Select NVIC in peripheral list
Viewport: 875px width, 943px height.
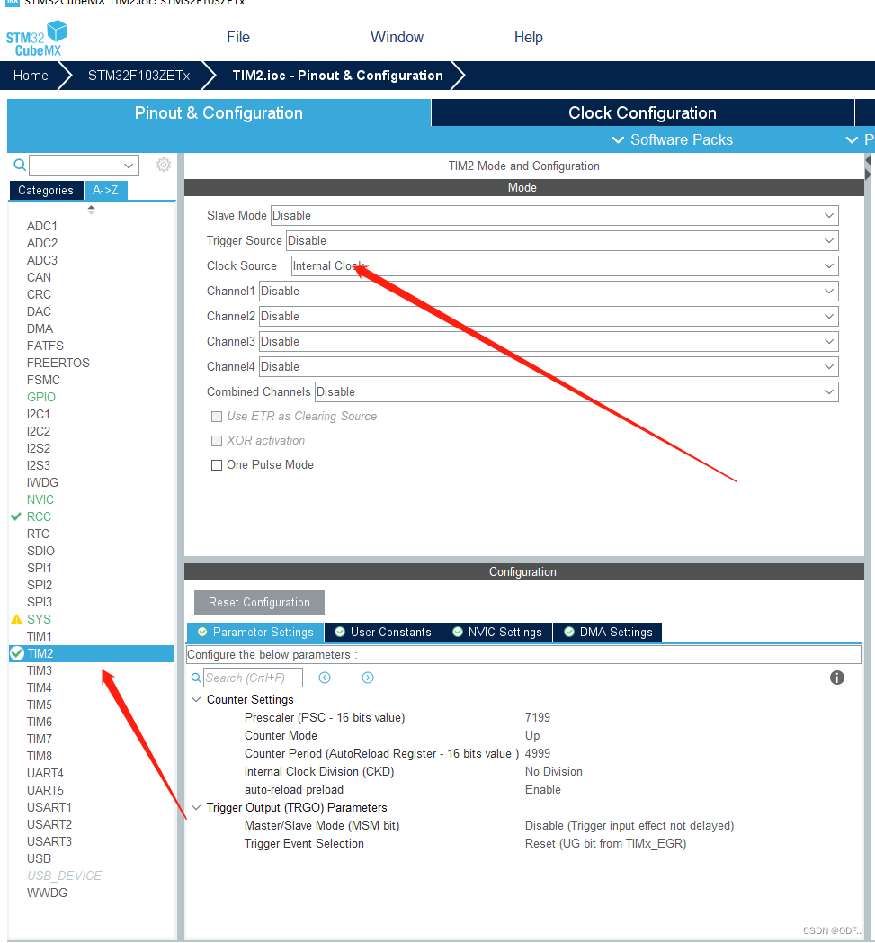[40, 499]
